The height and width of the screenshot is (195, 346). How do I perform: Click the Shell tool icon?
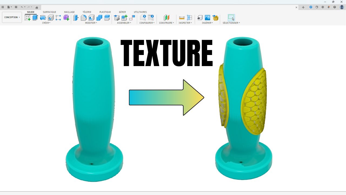(x=92, y=18)
